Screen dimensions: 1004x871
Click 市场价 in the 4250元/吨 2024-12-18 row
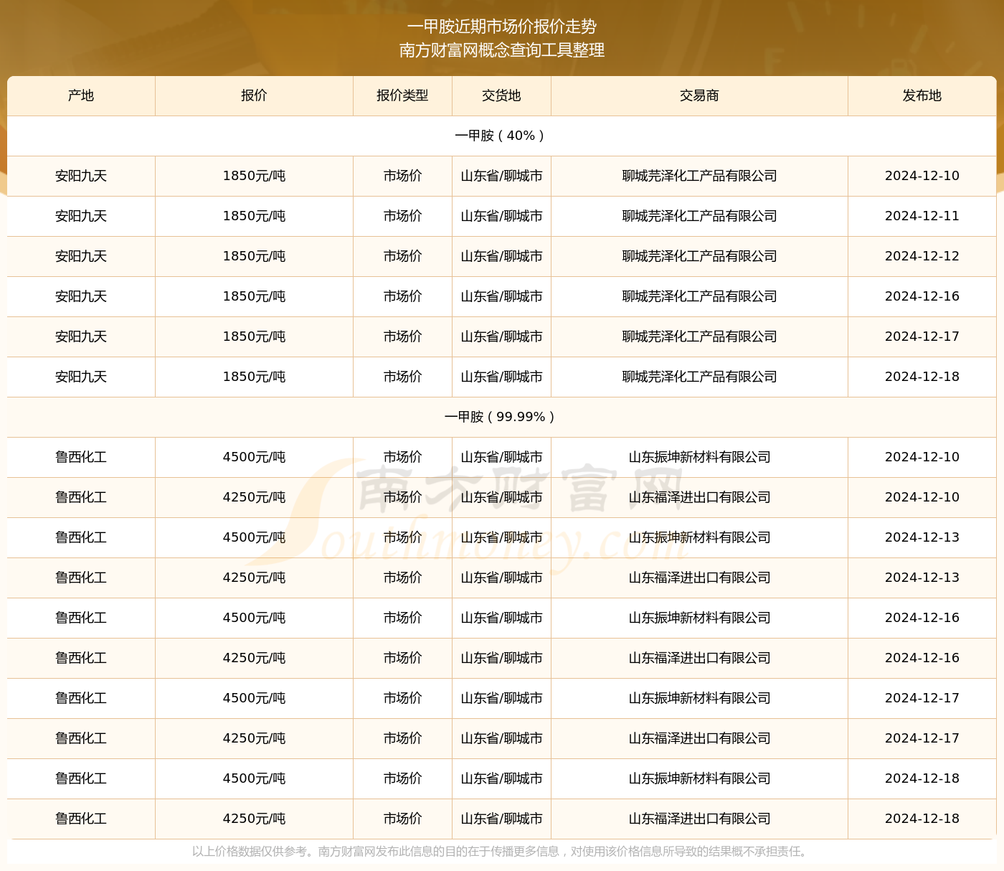402,819
